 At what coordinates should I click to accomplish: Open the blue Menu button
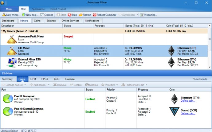coord(9,9)
